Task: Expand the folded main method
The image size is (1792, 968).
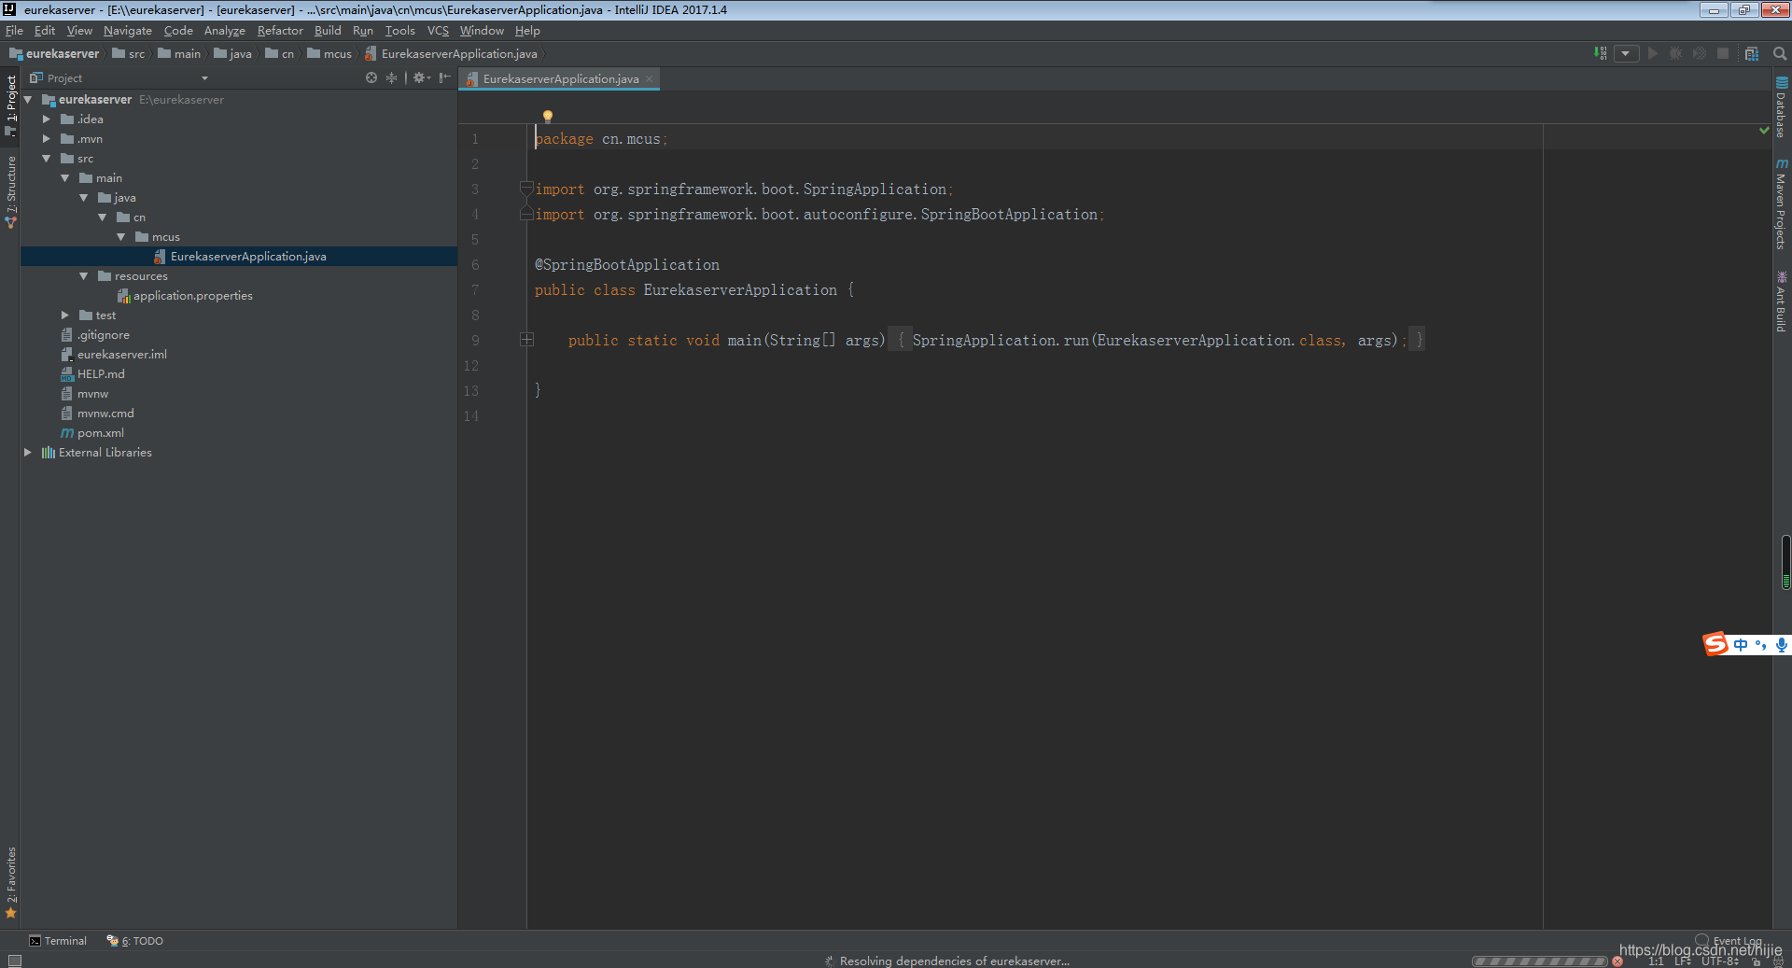Action: click(527, 340)
